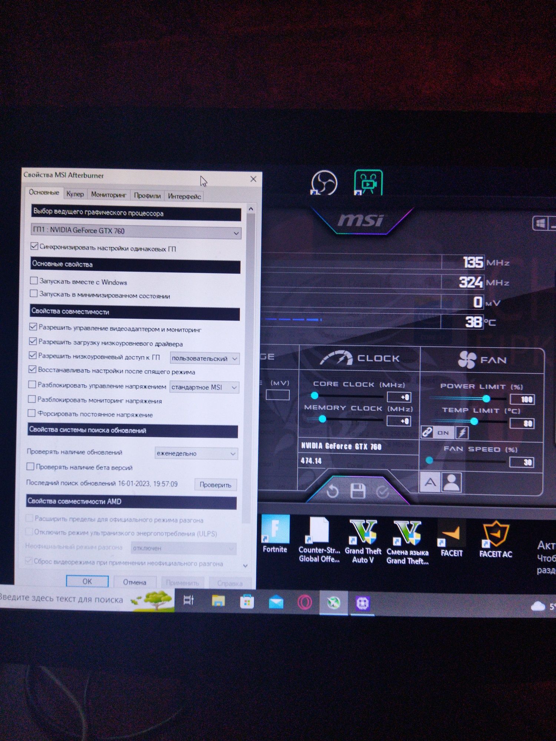Toggle 'Разрешить загрузку низкоуровневого драйвера'
Viewport: 556px width, 741px height.
pyautogui.click(x=33, y=341)
